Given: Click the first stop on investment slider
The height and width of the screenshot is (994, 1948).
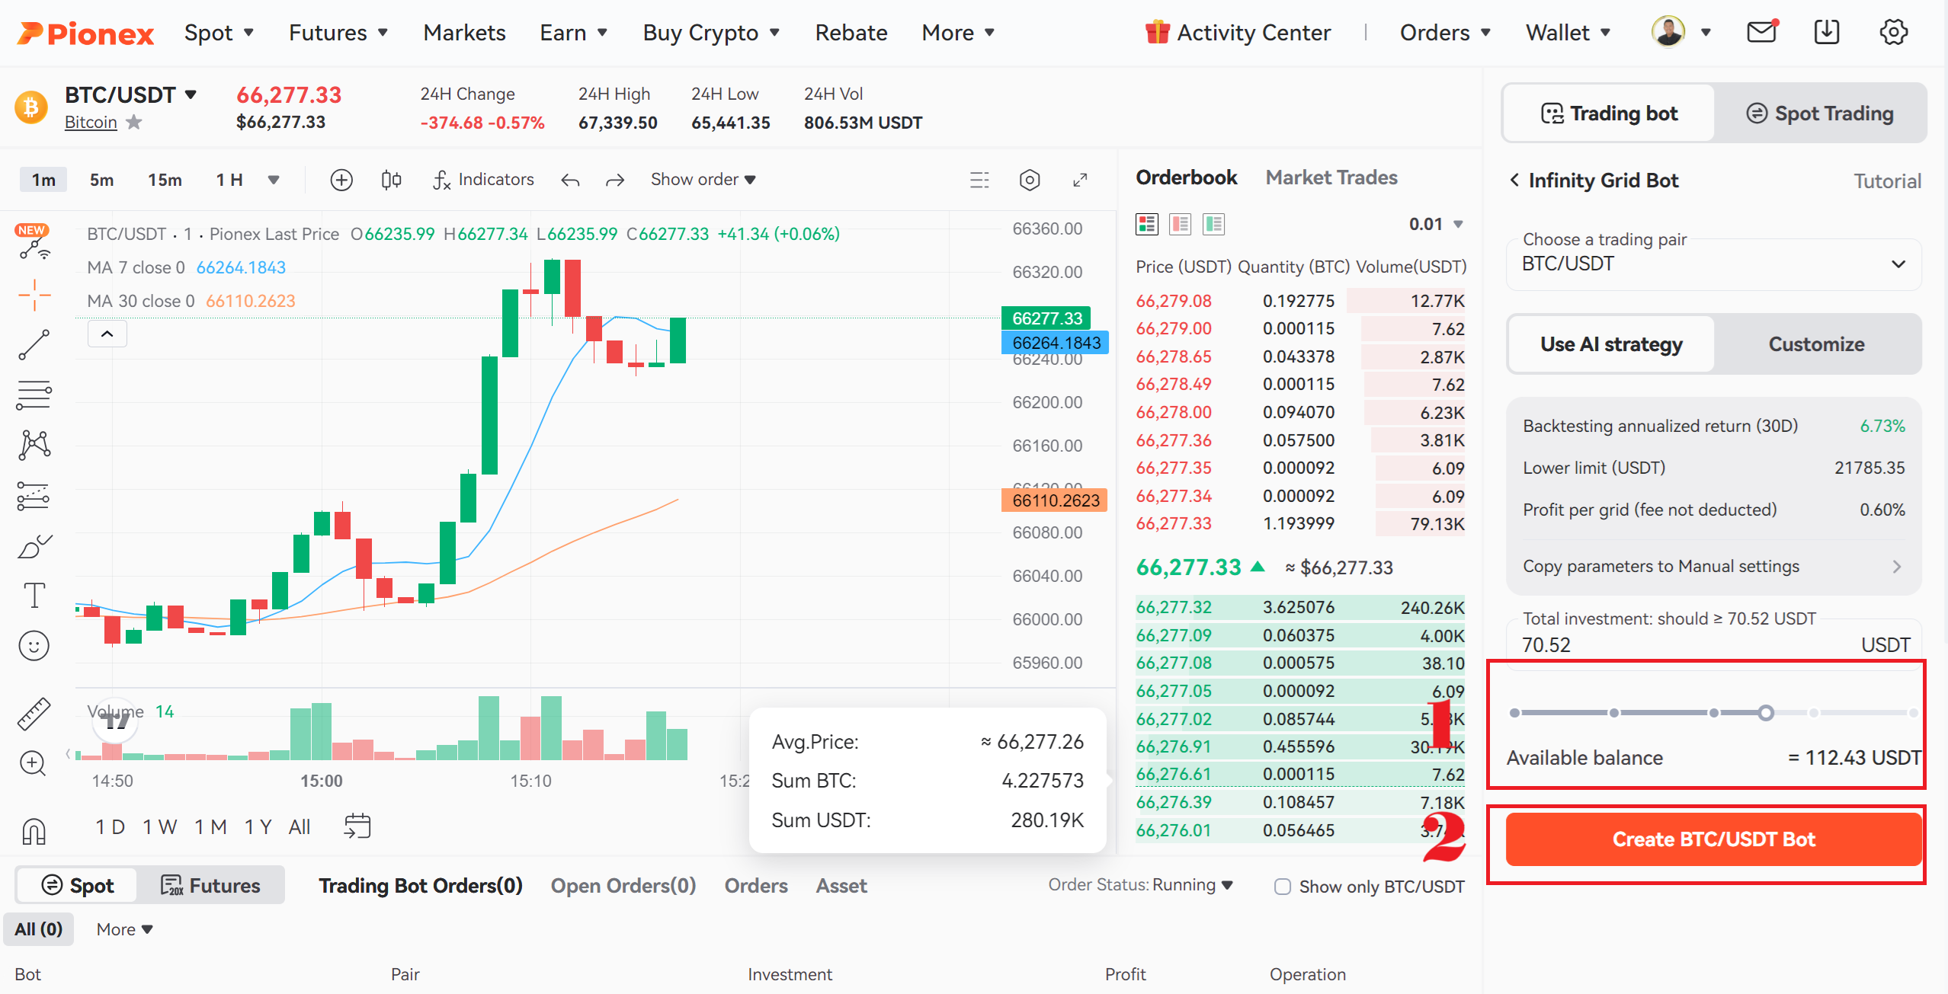Looking at the screenshot, I should pyautogui.click(x=1515, y=713).
